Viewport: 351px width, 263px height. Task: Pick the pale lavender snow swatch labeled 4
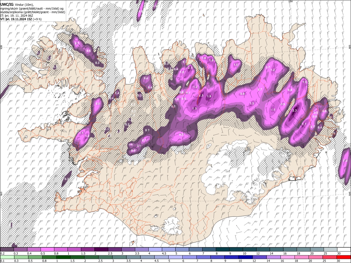[155, 249]
